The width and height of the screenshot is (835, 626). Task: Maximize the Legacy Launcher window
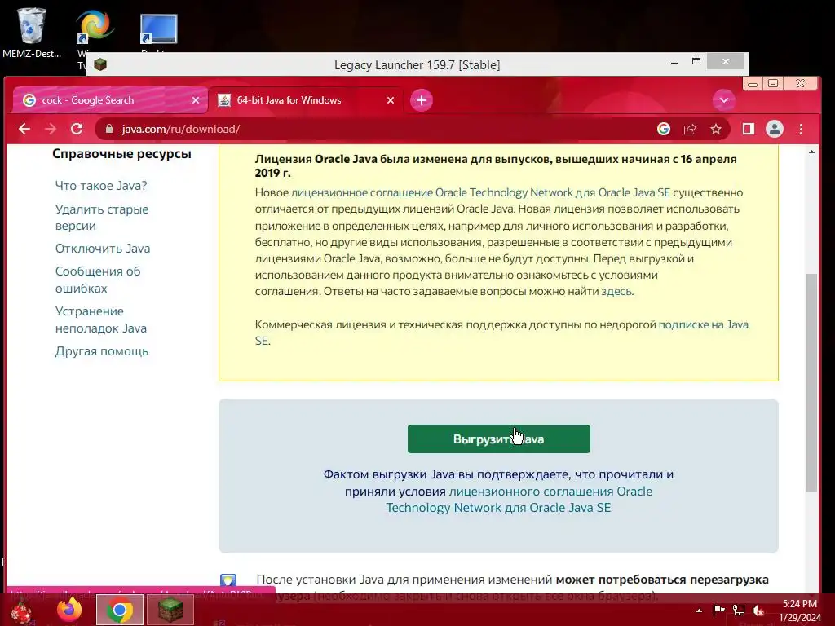tap(696, 62)
